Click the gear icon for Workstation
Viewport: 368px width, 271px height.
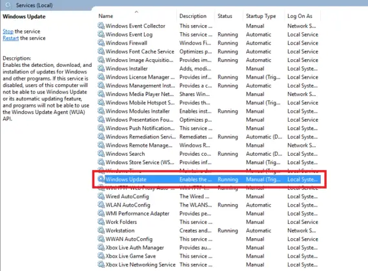point(101,230)
